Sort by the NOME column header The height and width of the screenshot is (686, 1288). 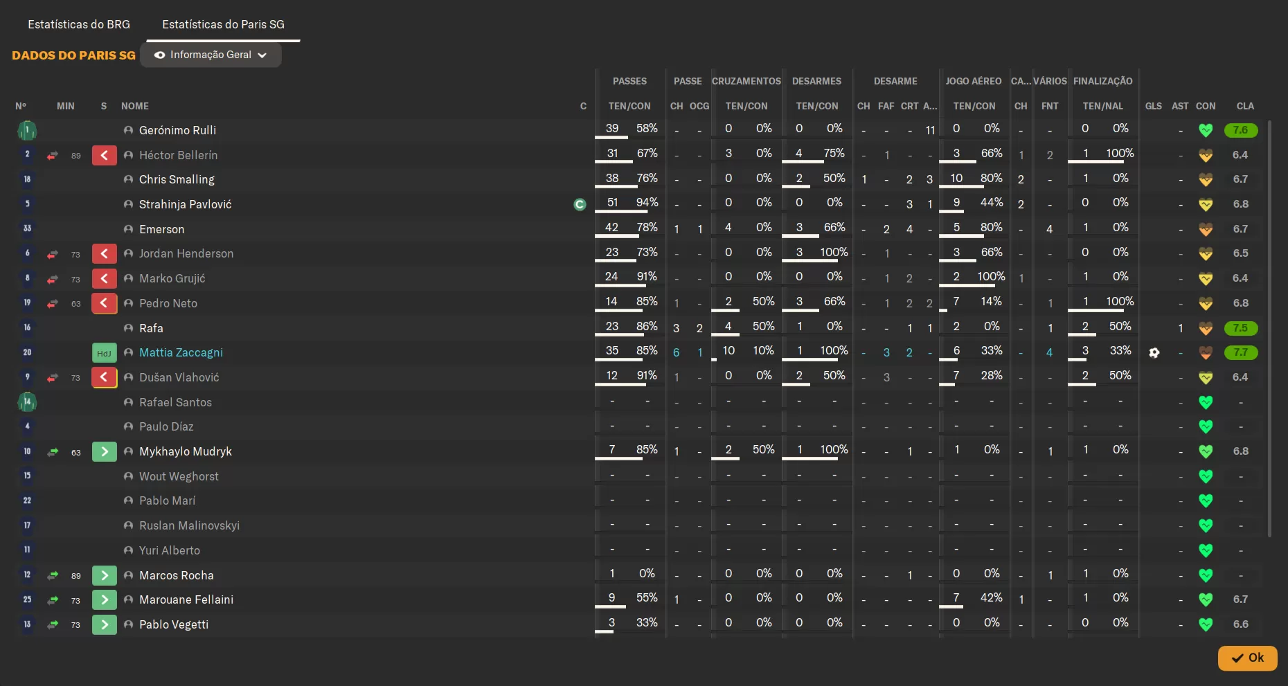[x=135, y=106]
